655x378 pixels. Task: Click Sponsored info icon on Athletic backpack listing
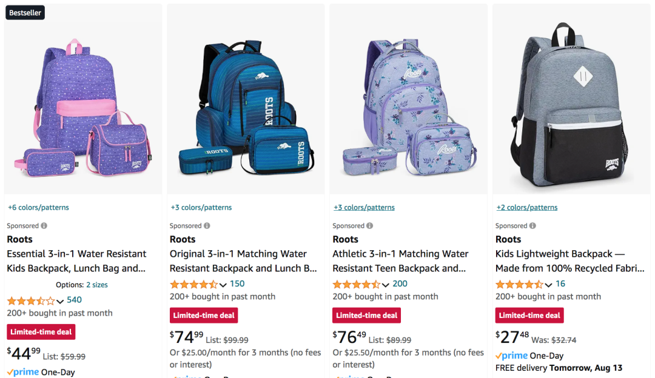[369, 226]
